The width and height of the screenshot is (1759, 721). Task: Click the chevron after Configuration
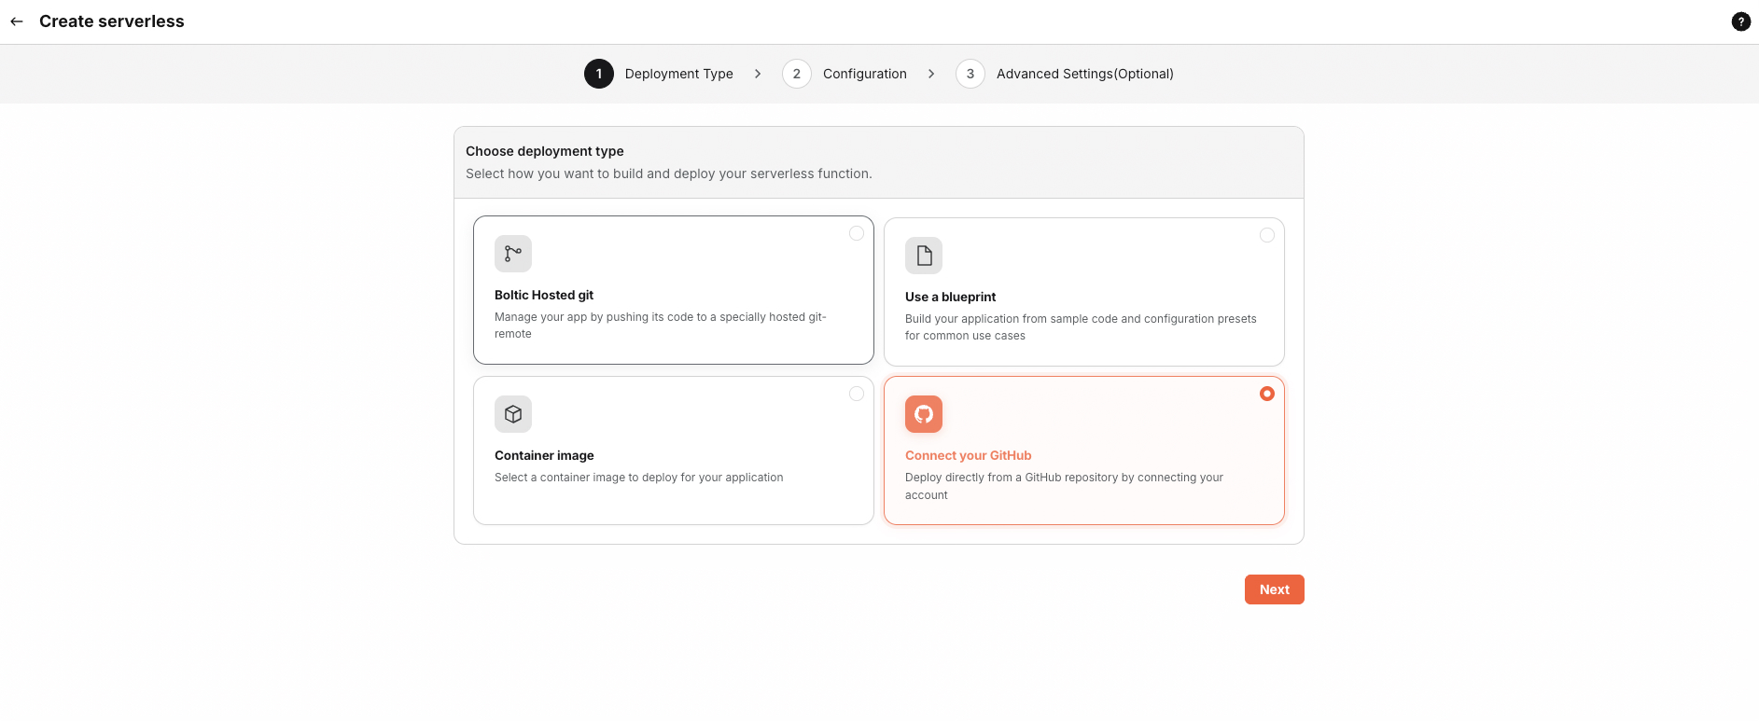click(x=931, y=74)
